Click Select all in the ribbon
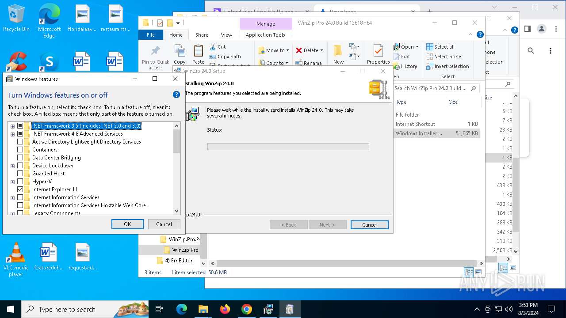Image resolution: width=566 pixels, height=318 pixels. tap(440, 47)
